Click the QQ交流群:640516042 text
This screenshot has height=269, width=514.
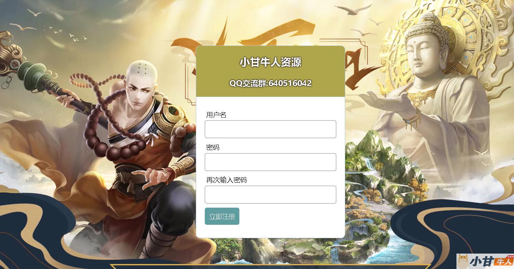point(271,83)
